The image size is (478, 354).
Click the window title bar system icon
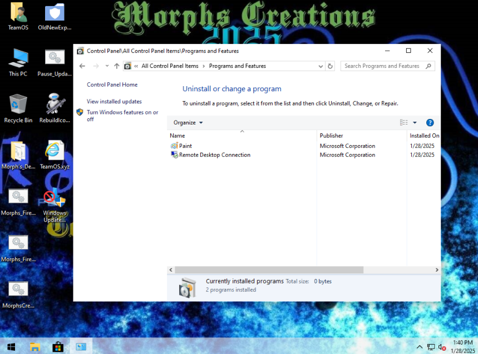point(80,51)
